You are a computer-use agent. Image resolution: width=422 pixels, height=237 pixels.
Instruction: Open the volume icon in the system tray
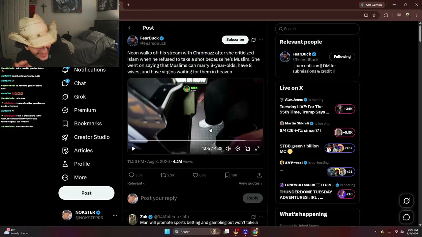[402, 232]
